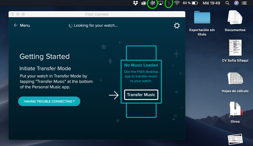The width and height of the screenshot is (253, 146).
Task: Click the No Music Loaded title
Action: tap(141, 65)
